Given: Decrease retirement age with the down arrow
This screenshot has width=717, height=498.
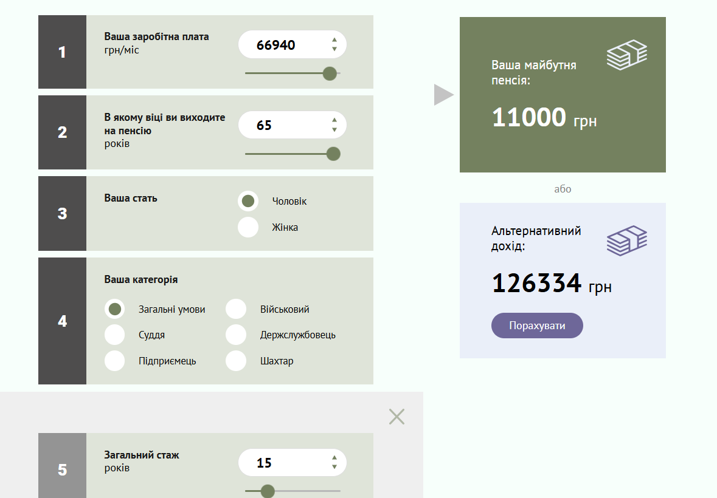Looking at the screenshot, I should (334, 130).
